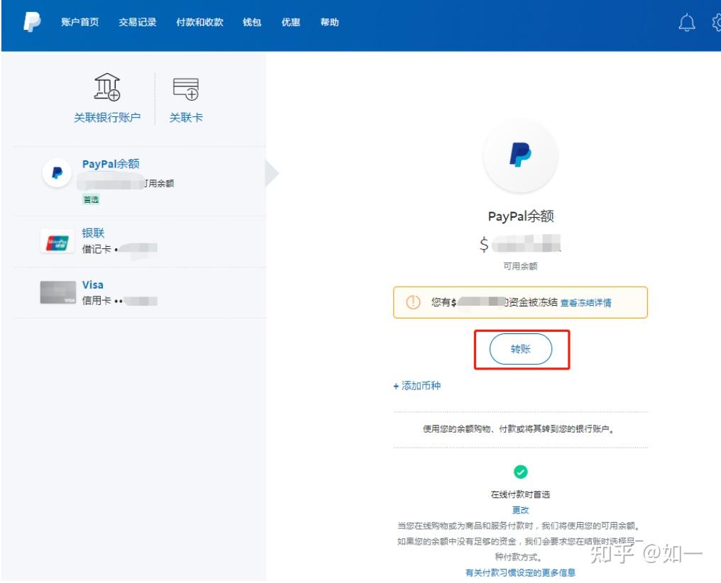Open the settings gear icon
The width and height of the screenshot is (721, 583).
(717, 22)
